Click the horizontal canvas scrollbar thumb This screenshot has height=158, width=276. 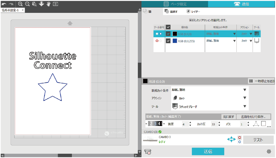[x=65, y=155]
